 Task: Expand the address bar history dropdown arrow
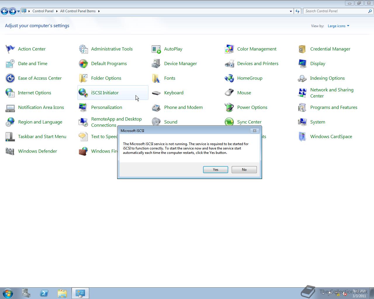(x=291, y=11)
